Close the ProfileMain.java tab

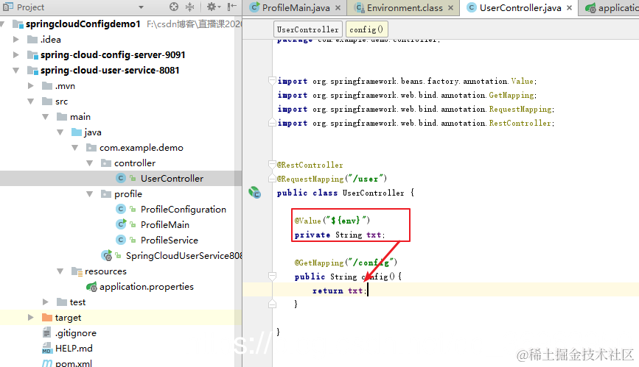click(338, 8)
